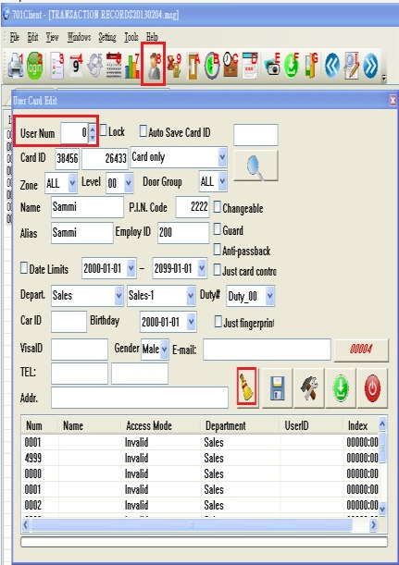Open the Card only access mode dropdown
Screen dimensions: 399x565
tap(222, 157)
